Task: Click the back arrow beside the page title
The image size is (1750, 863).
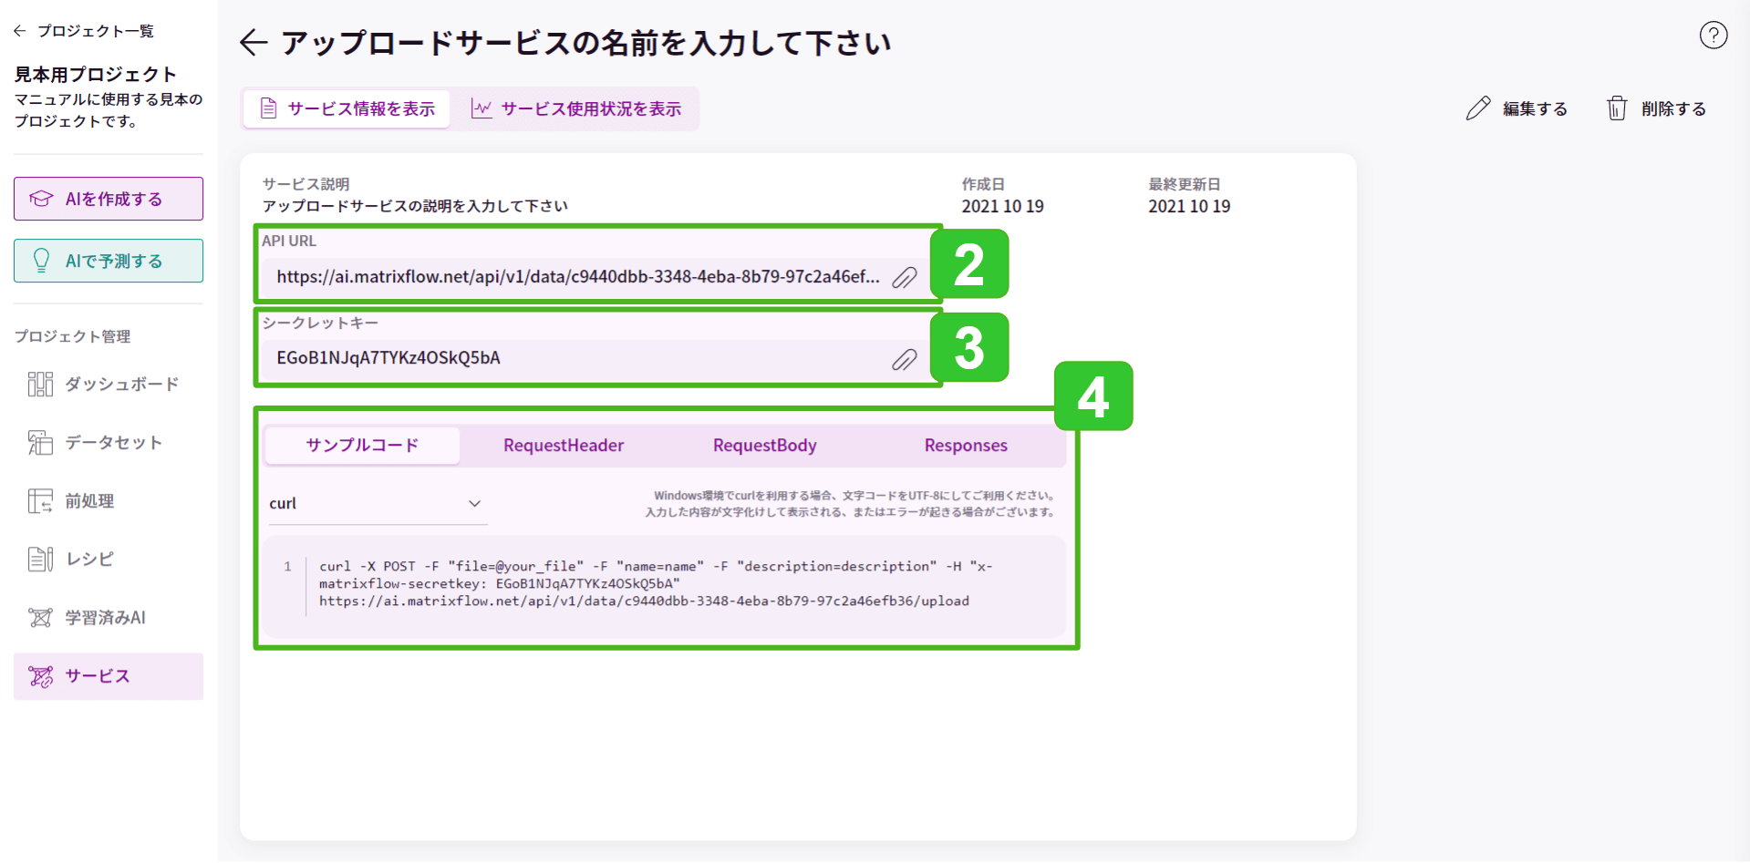Action: pos(254,43)
